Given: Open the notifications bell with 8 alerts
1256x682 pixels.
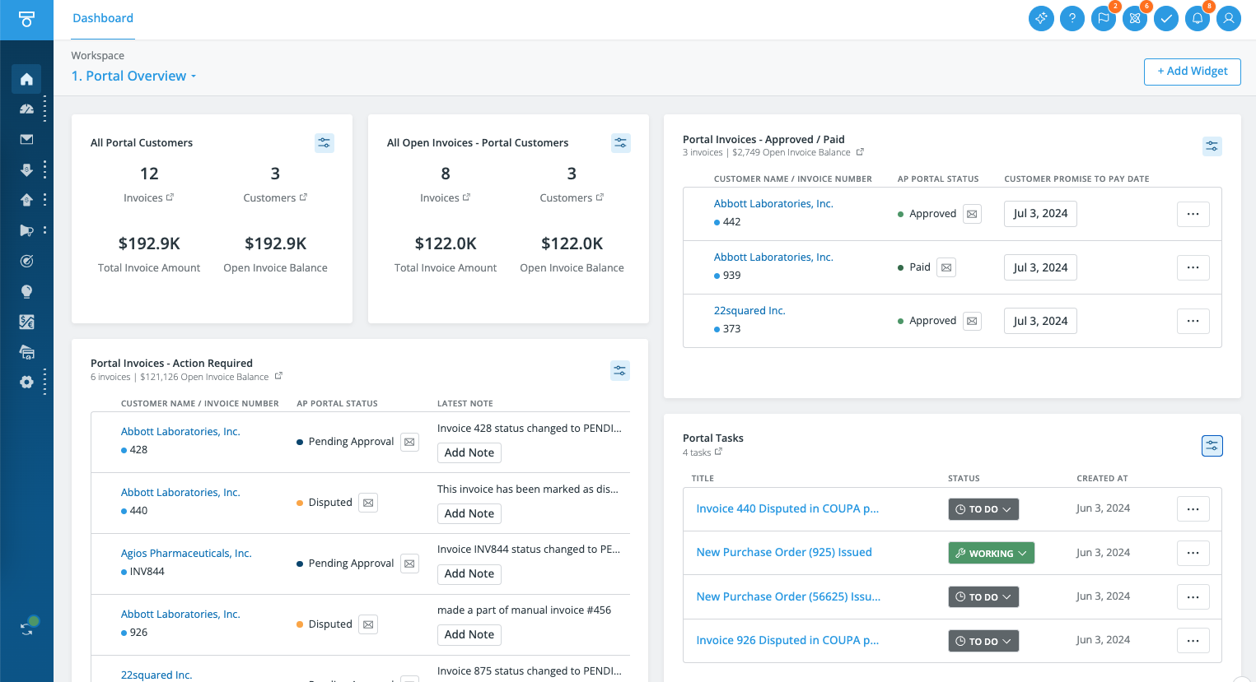Looking at the screenshot, I should click(1198, 18).
